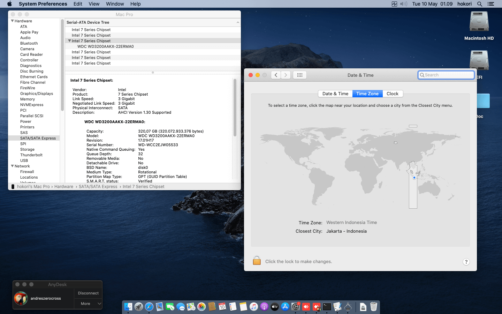Go back using the left arrow button
The image size is (502, 314).
(x=276, y=75)
